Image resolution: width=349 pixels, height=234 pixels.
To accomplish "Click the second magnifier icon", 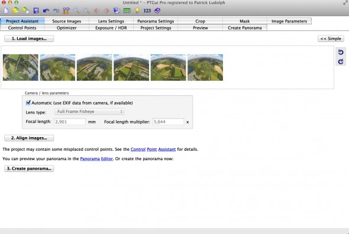I will coord(86,11).
